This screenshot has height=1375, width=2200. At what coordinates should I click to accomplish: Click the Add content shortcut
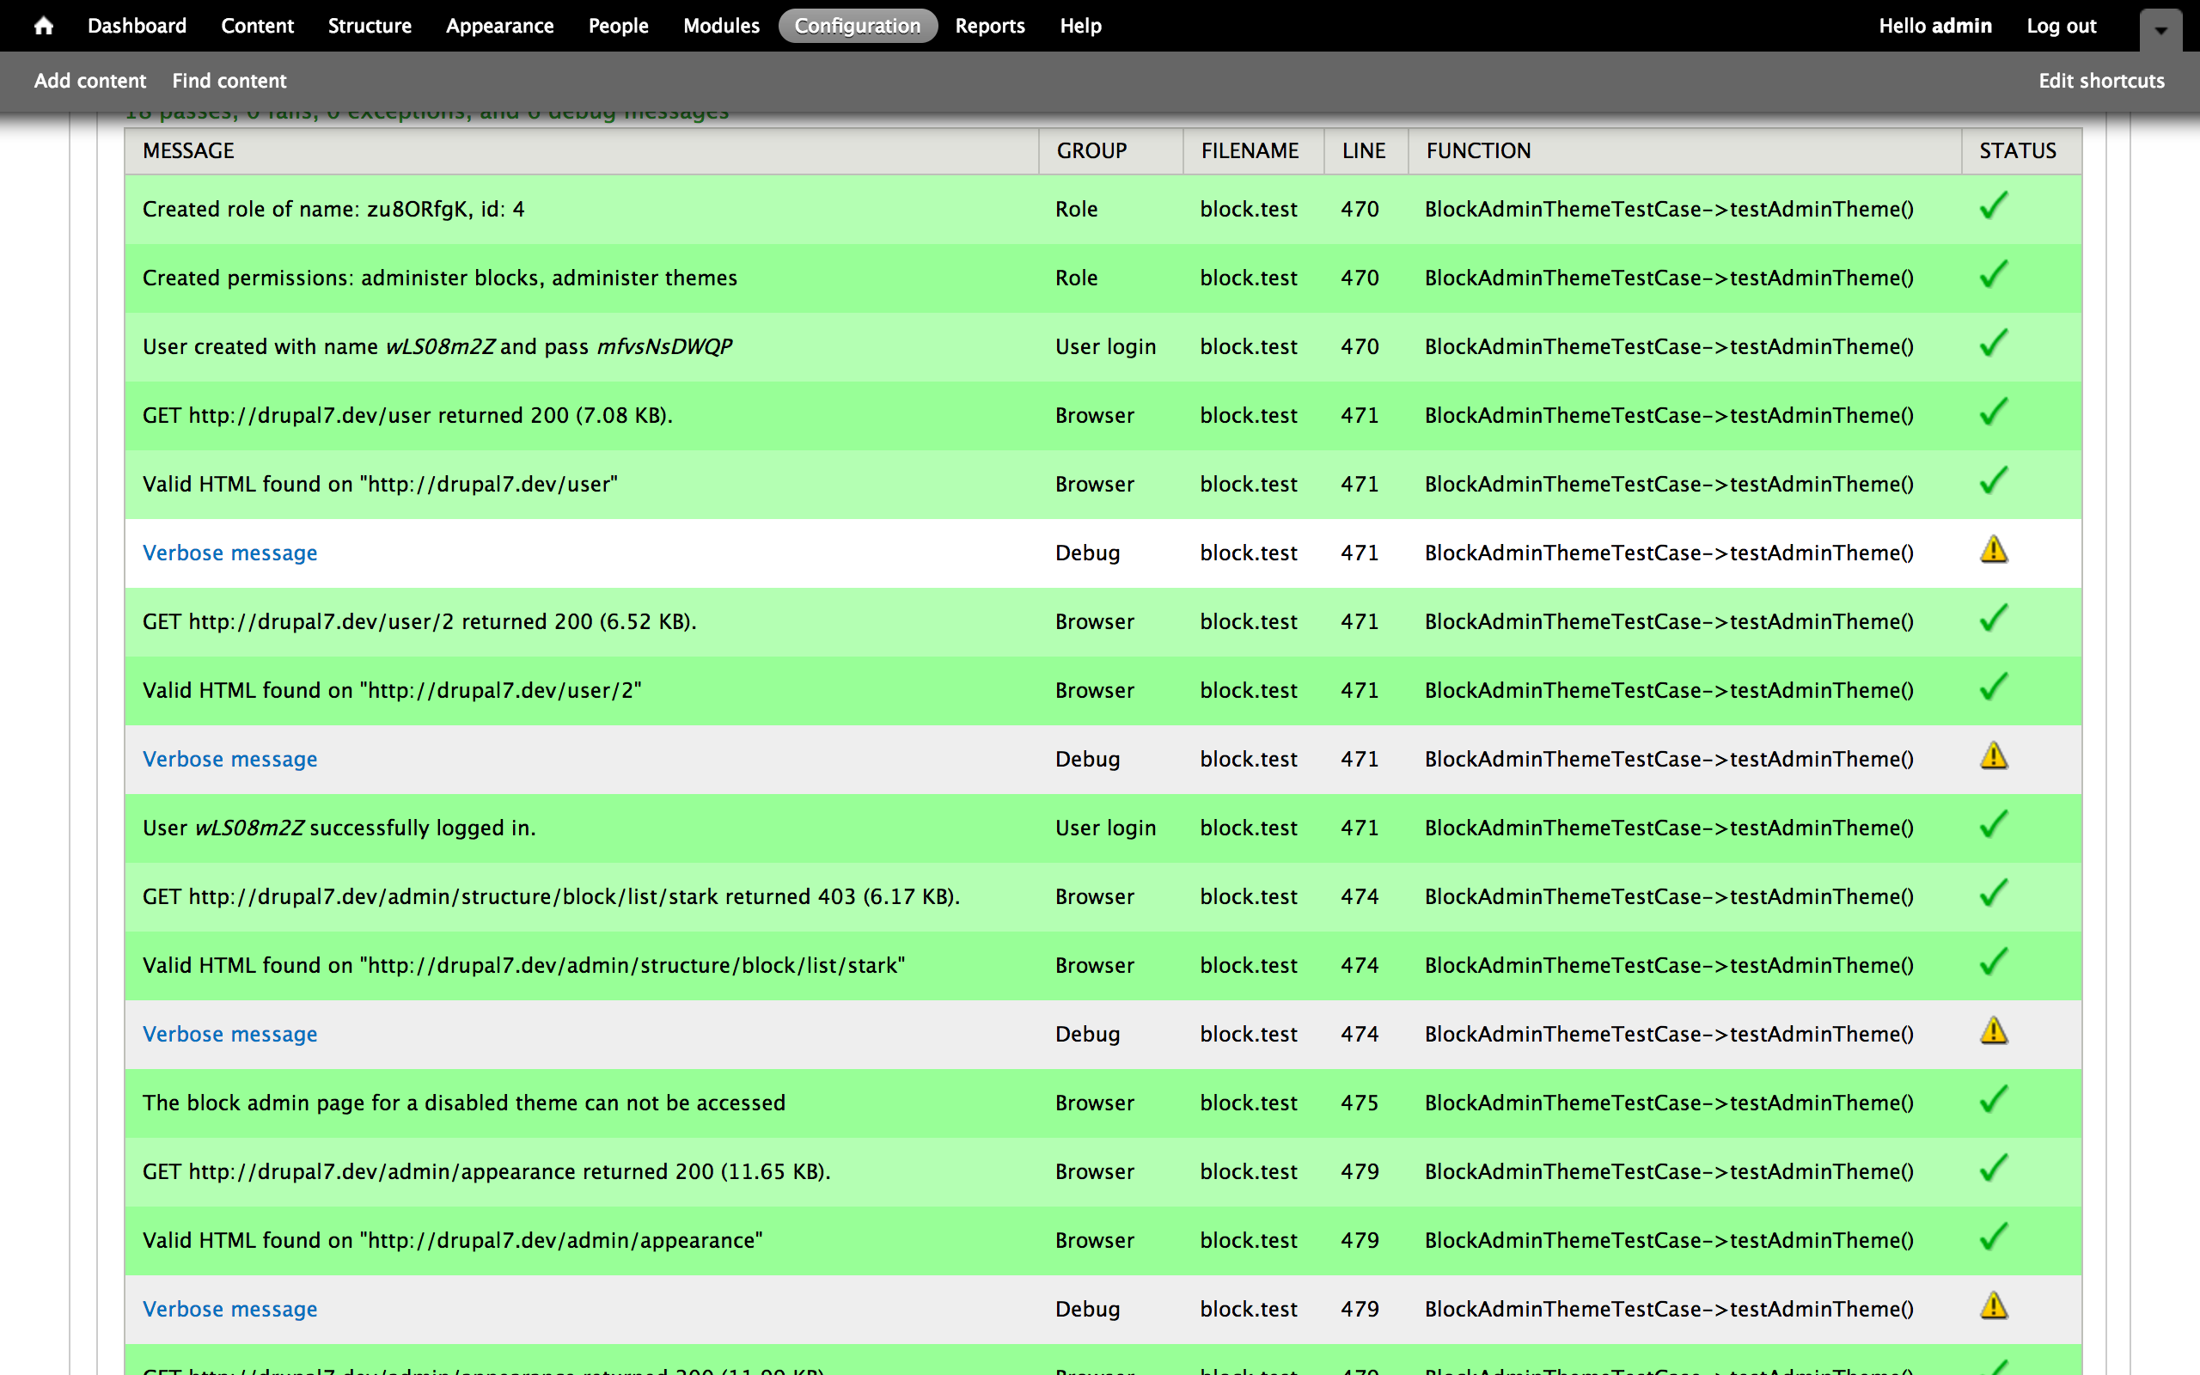pos(90,81)
